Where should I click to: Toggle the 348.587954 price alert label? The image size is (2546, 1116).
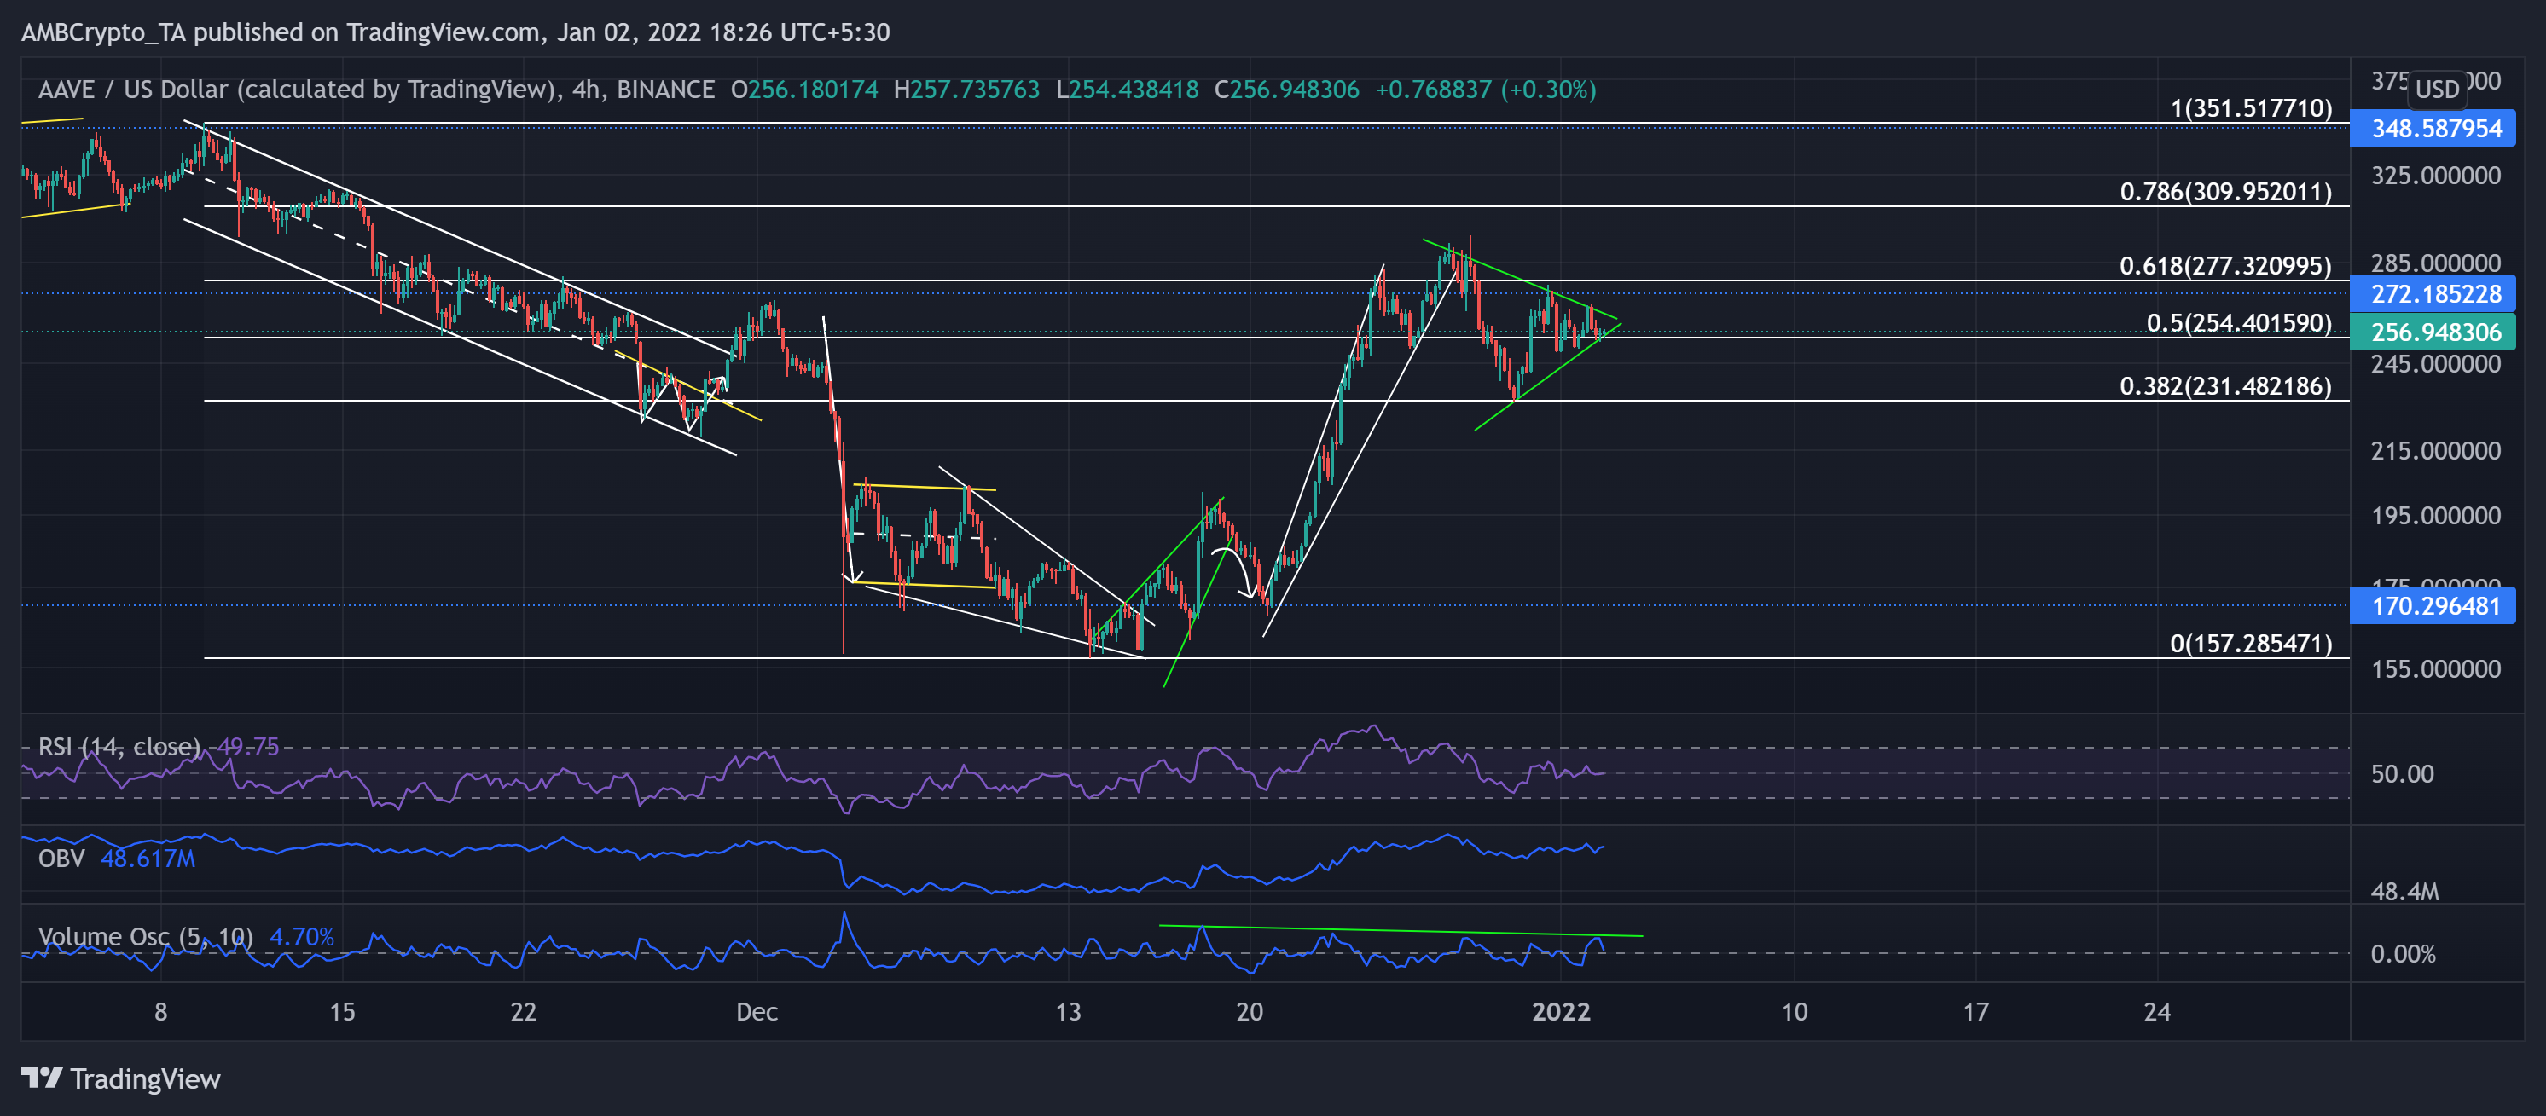(2433, 127)
